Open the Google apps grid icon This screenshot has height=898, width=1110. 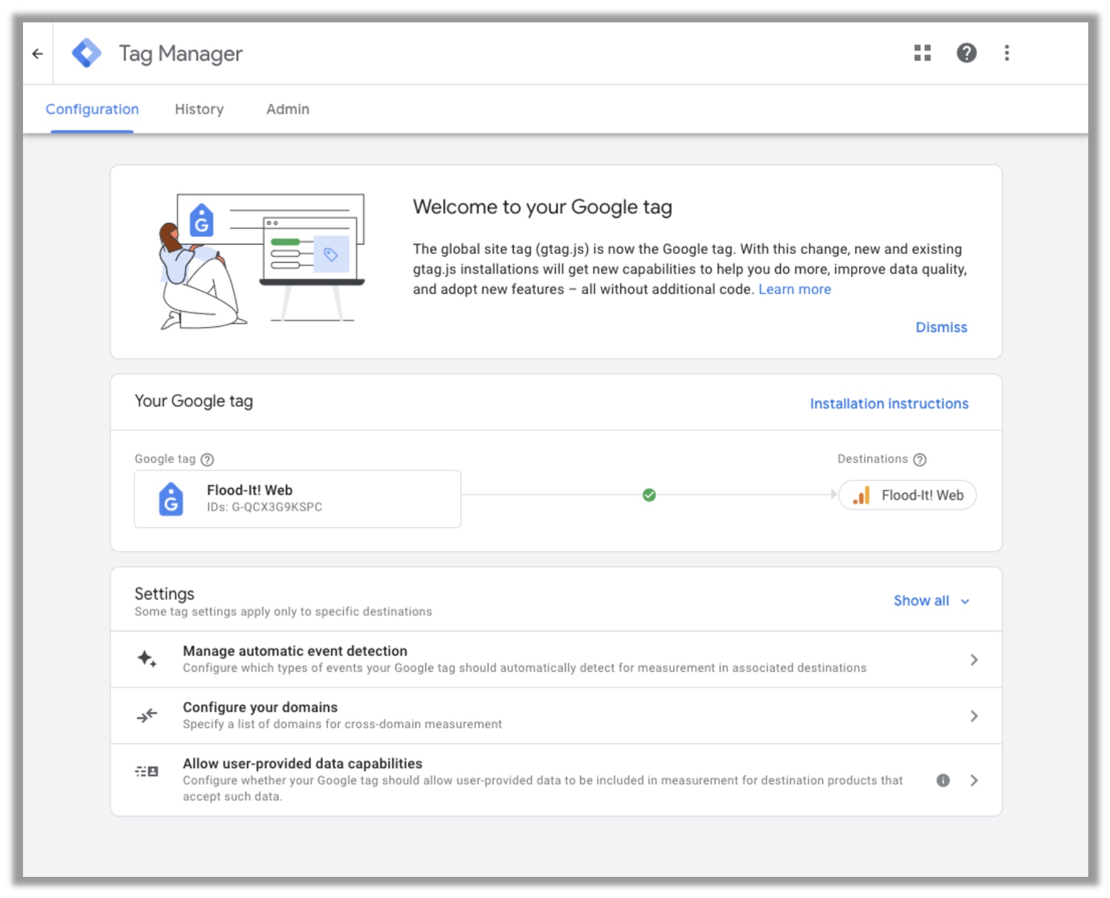pos(922,53)
